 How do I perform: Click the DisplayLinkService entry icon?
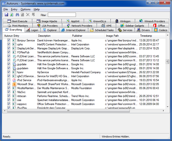14,48
